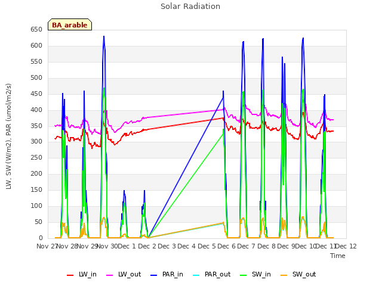The height and width of the screenshot is (286, 382).
Task: Click the red LW_in legend swatch
Action: click(70, 275)
